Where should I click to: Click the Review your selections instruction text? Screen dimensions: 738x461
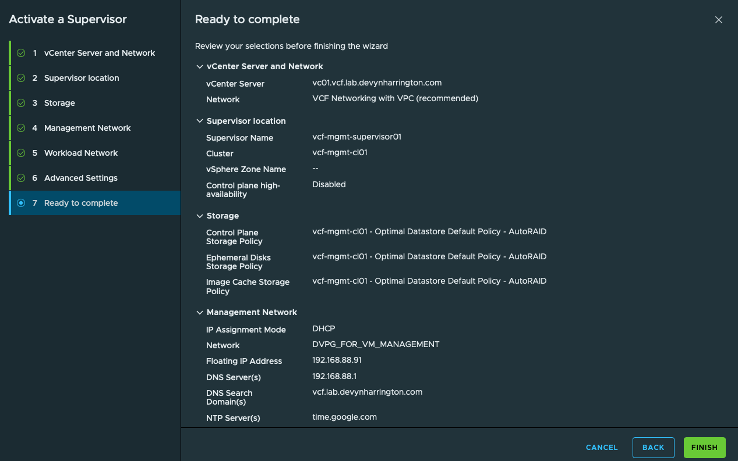[291, 46]
